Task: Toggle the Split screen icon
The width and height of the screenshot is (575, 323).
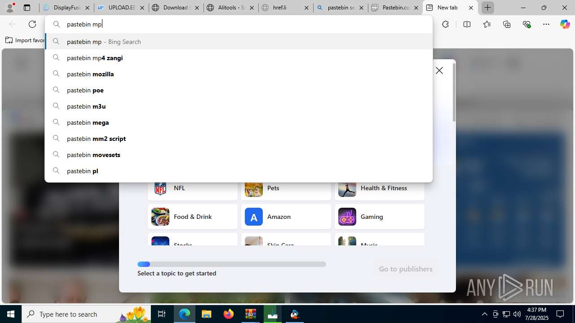Action: [x=467, y=24]
